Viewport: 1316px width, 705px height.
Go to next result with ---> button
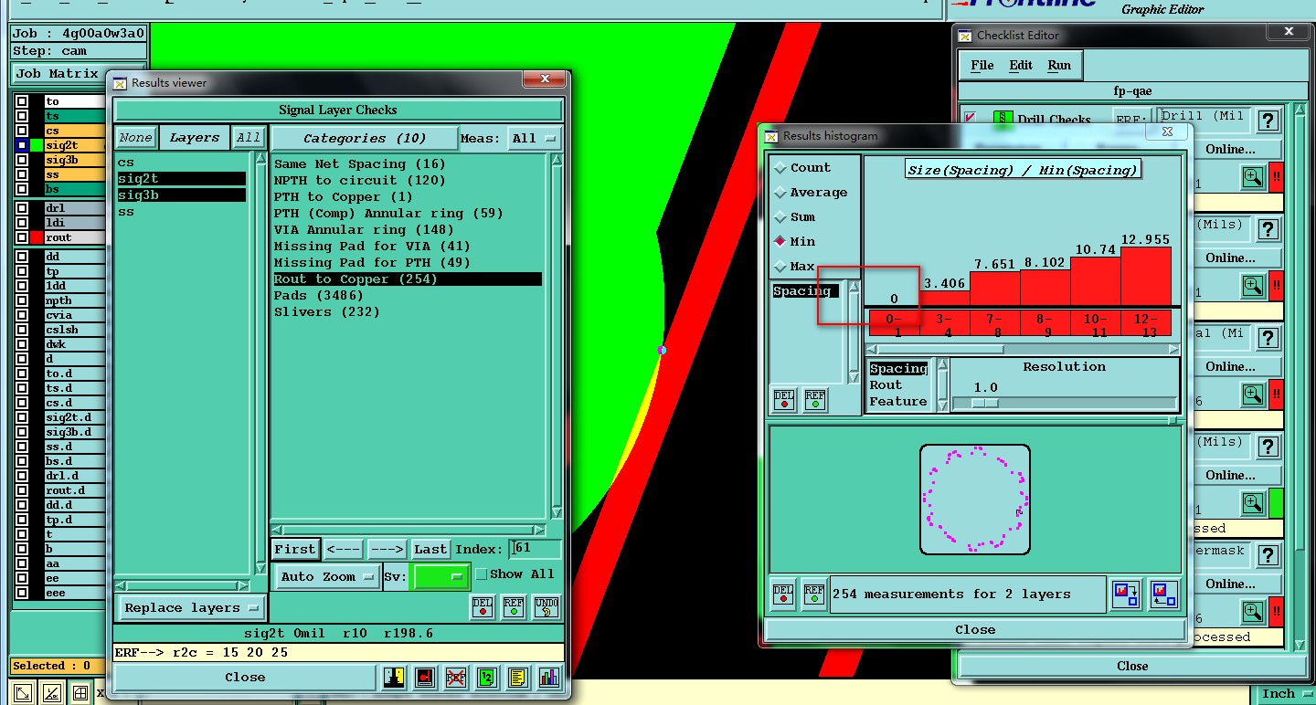coord(387,549)
